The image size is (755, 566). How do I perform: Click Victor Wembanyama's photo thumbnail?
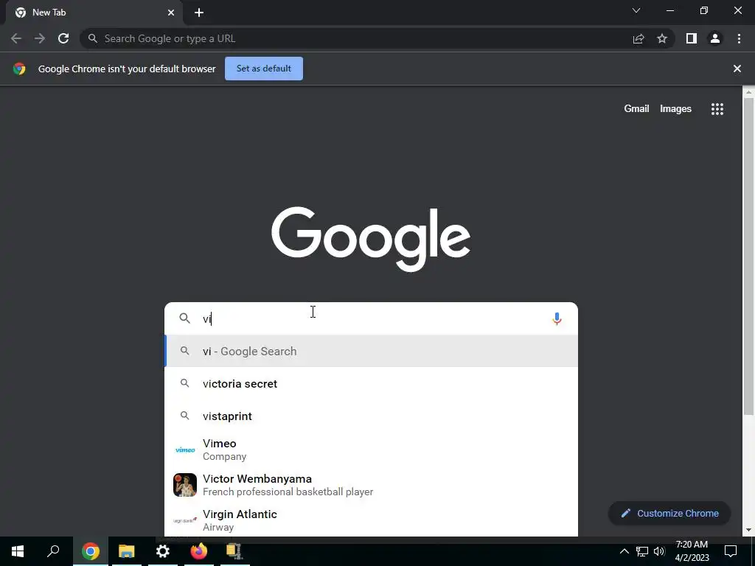point(185,485)
